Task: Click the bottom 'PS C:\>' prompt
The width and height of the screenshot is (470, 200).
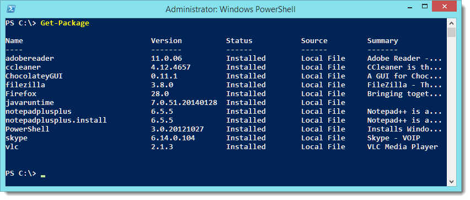Action: click(x=20, y=173)
